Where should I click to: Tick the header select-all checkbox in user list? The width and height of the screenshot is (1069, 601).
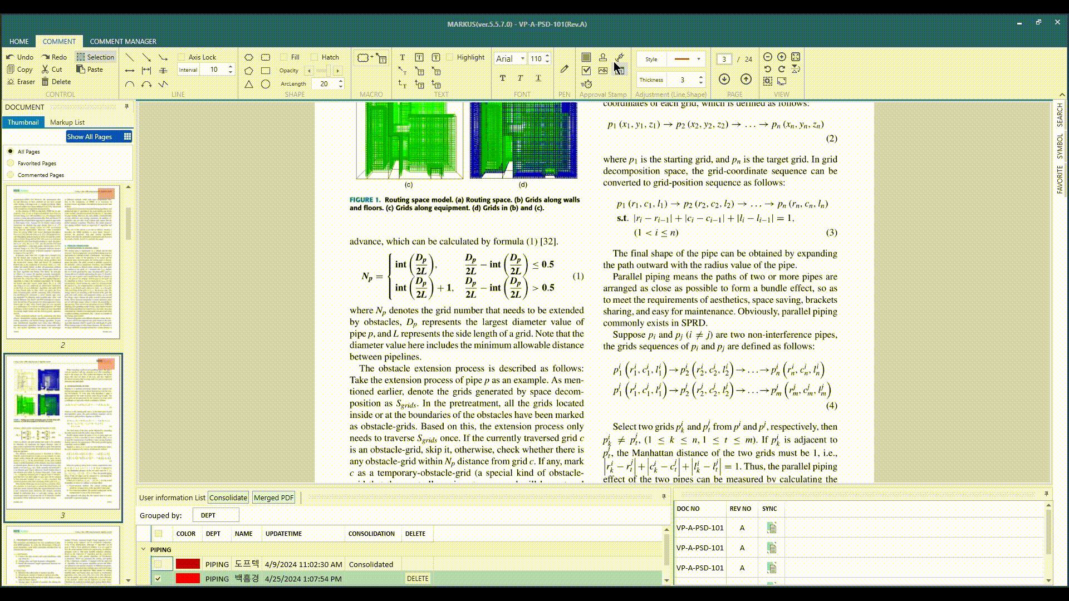point(159,533)
